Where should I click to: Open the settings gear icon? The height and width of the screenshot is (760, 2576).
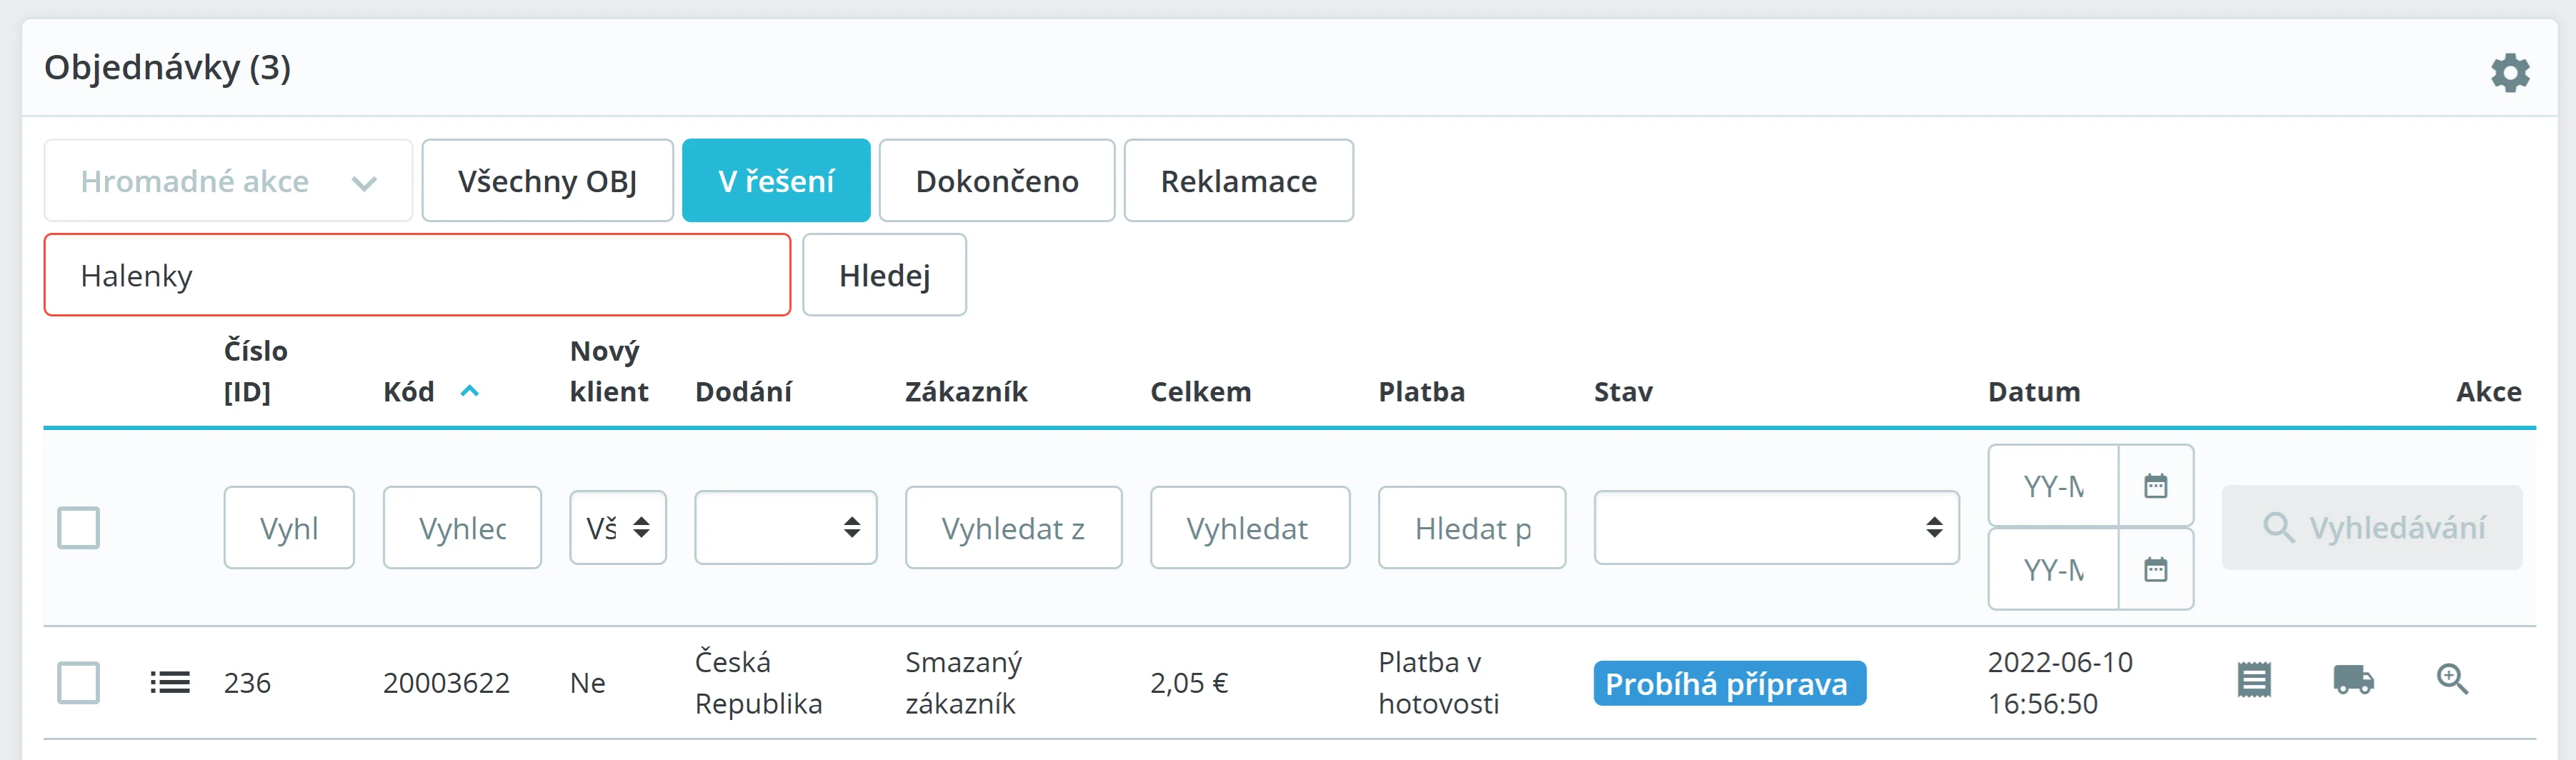[2509, 73]
